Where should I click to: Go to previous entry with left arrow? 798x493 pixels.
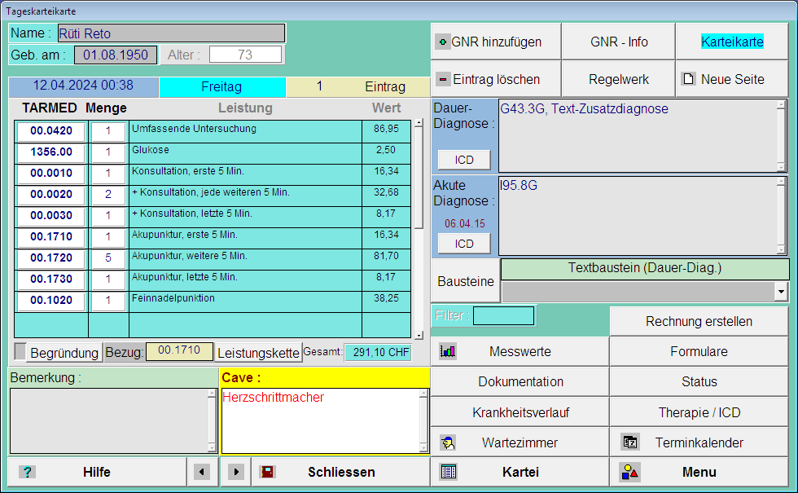pyautogui.click(x=202, y=472)
